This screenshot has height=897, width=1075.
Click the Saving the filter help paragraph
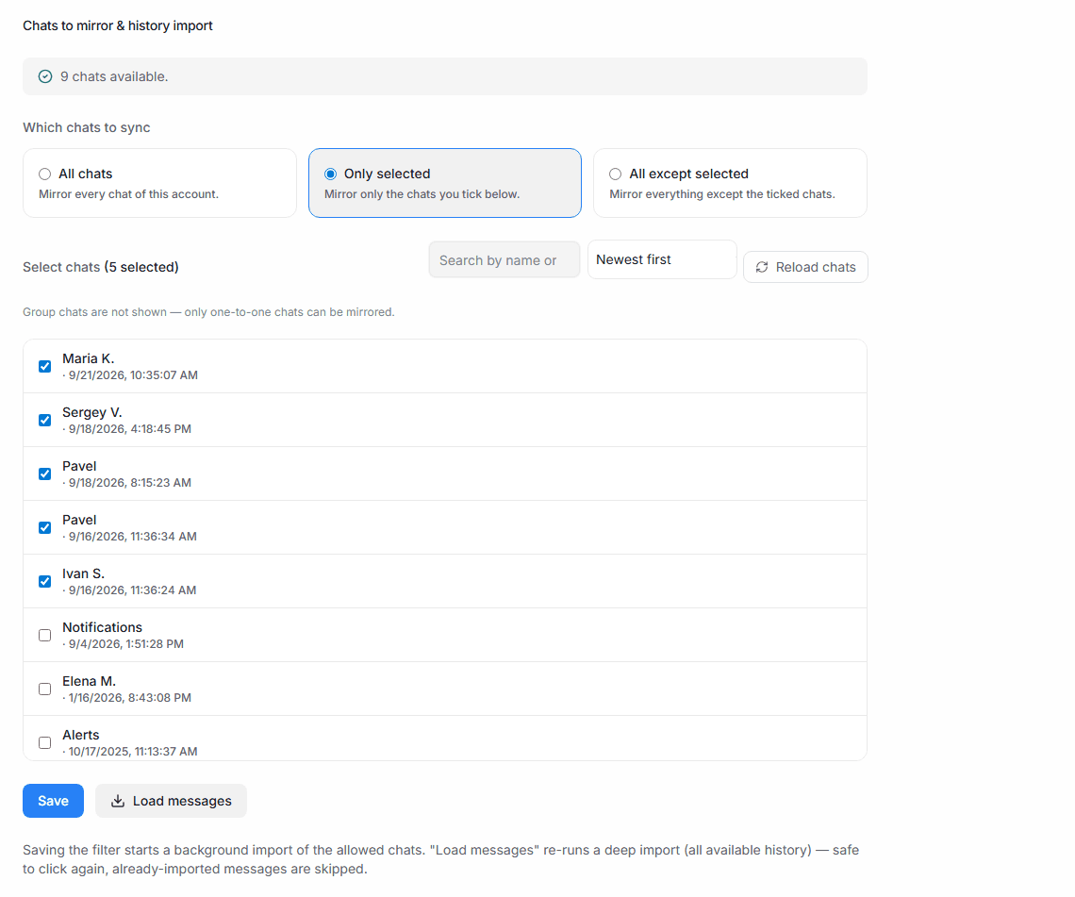(440, 859)
